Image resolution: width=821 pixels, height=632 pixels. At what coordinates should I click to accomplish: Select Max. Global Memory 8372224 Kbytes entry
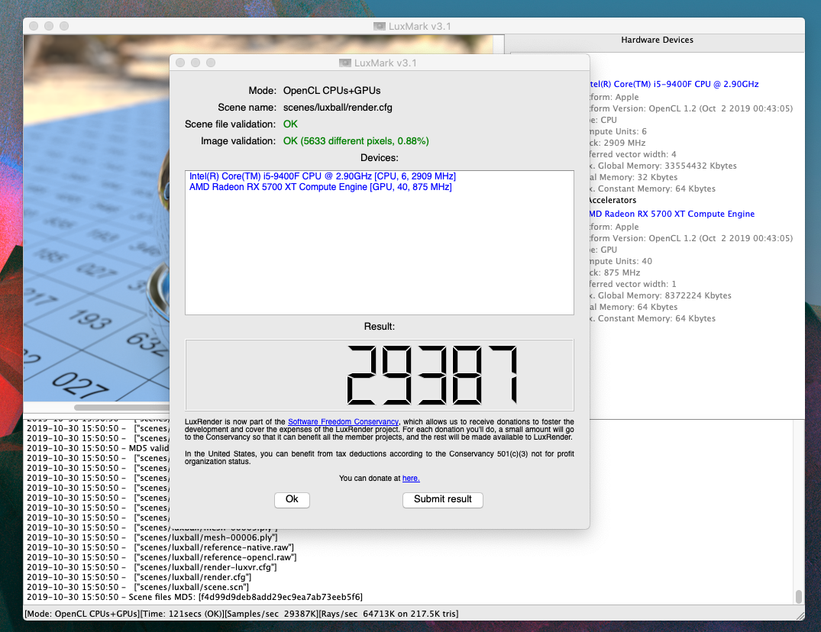pyautogui.click(x=661, y=295)
